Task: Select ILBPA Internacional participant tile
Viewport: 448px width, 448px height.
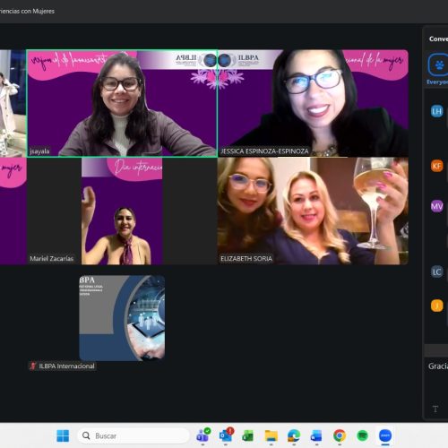Action: click(122, 318)
